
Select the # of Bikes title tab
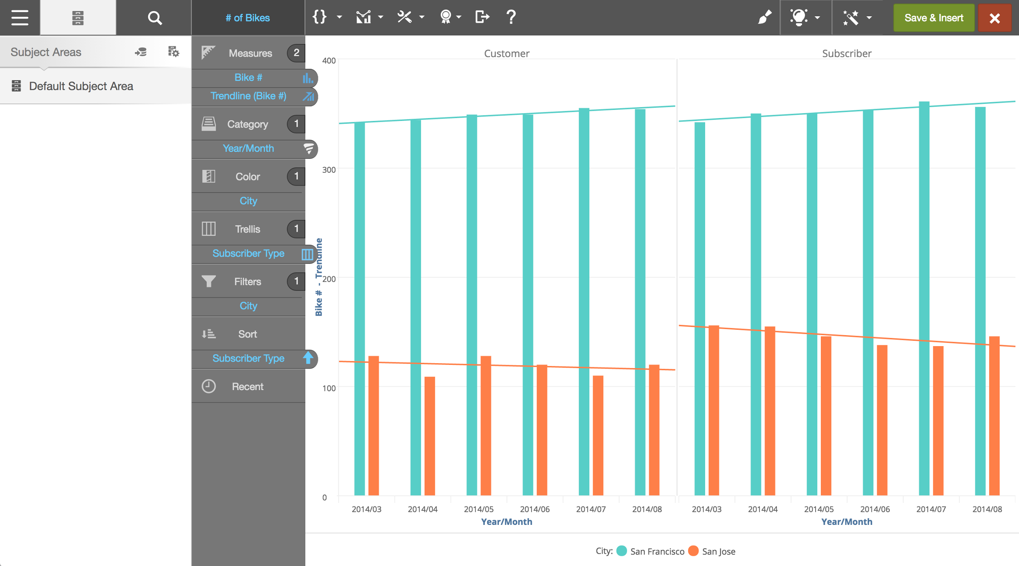248,18
